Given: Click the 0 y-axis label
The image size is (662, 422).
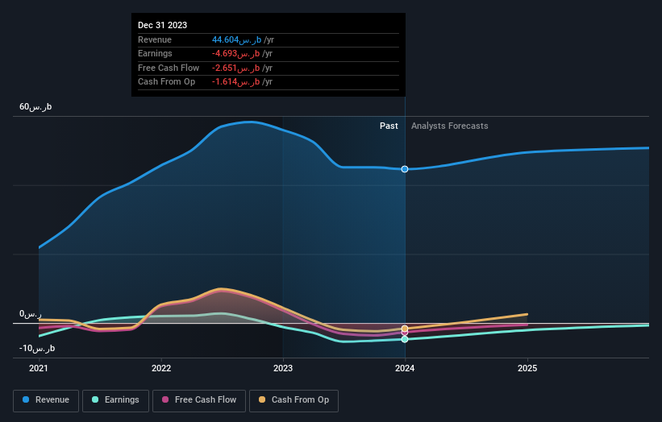Looking at the screenshot, I should pyautogui.click(x=31, y=314).
